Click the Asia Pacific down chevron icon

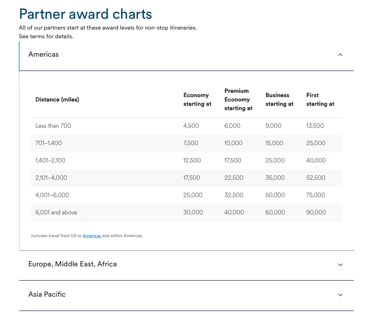pos(340,295)
